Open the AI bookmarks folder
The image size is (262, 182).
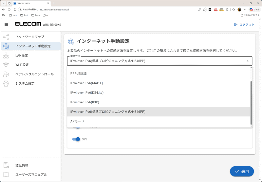pos(46,15)
